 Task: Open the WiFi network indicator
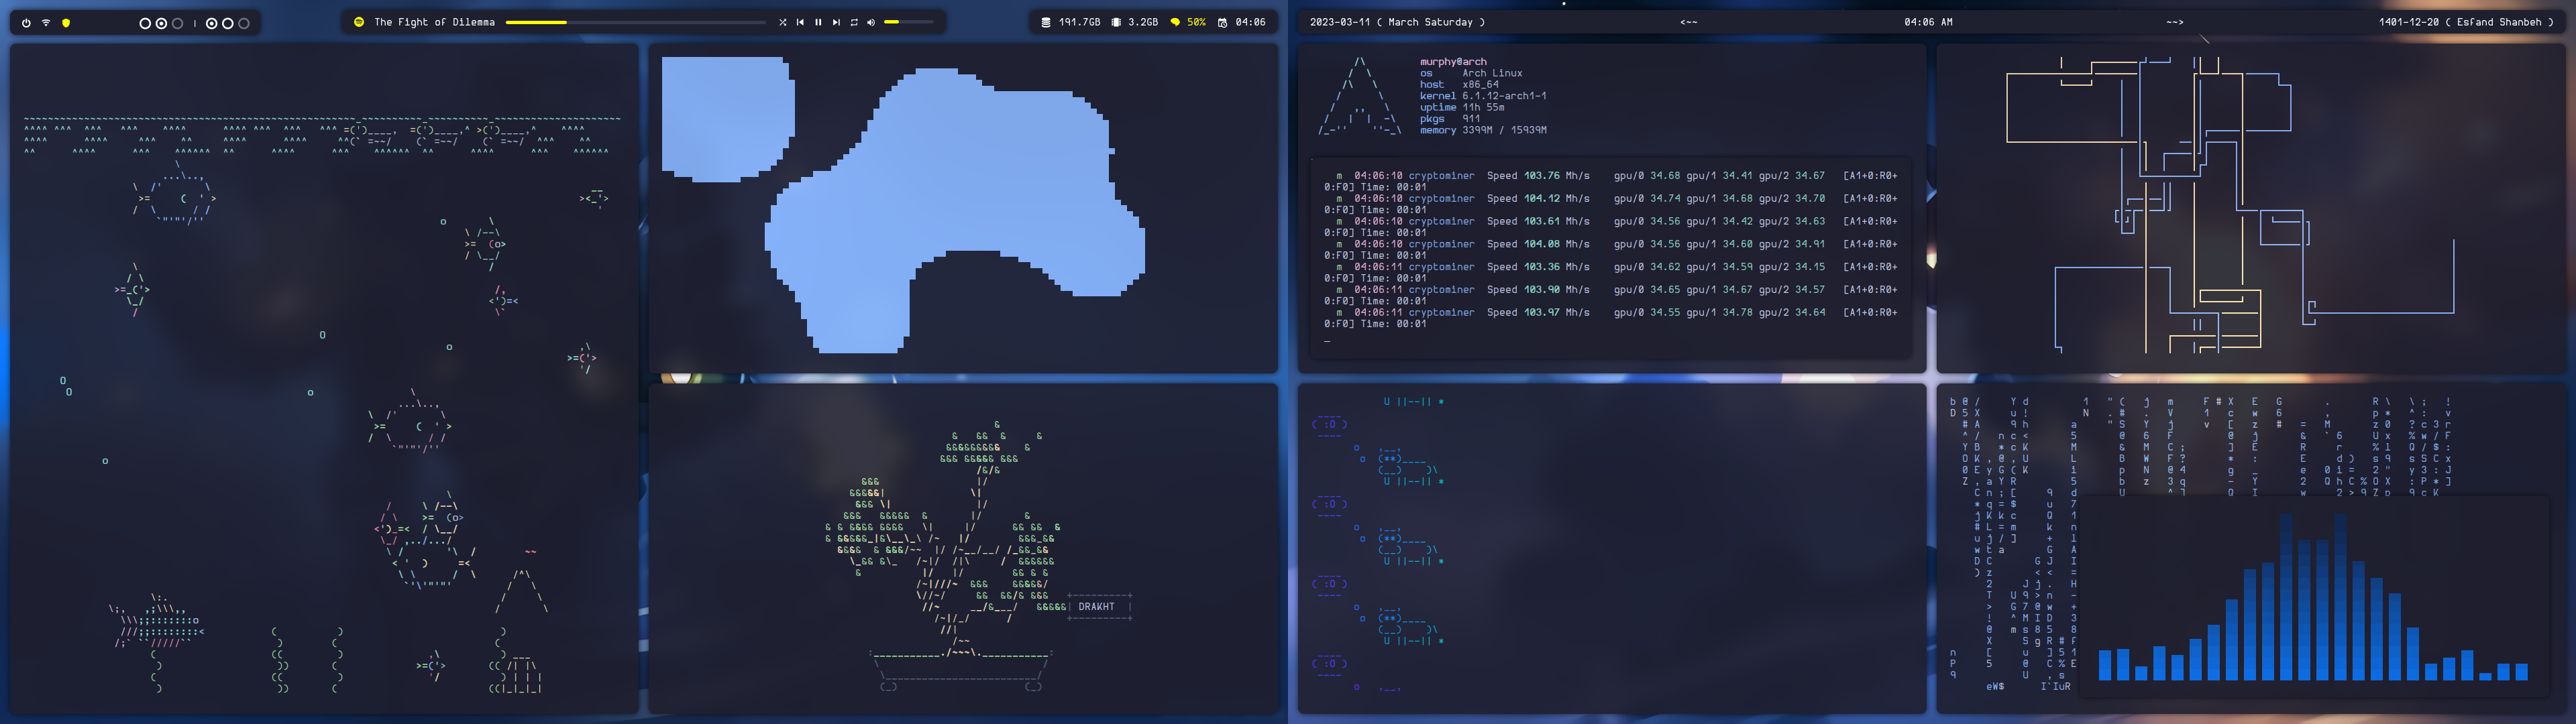click(x=46, y=22)
